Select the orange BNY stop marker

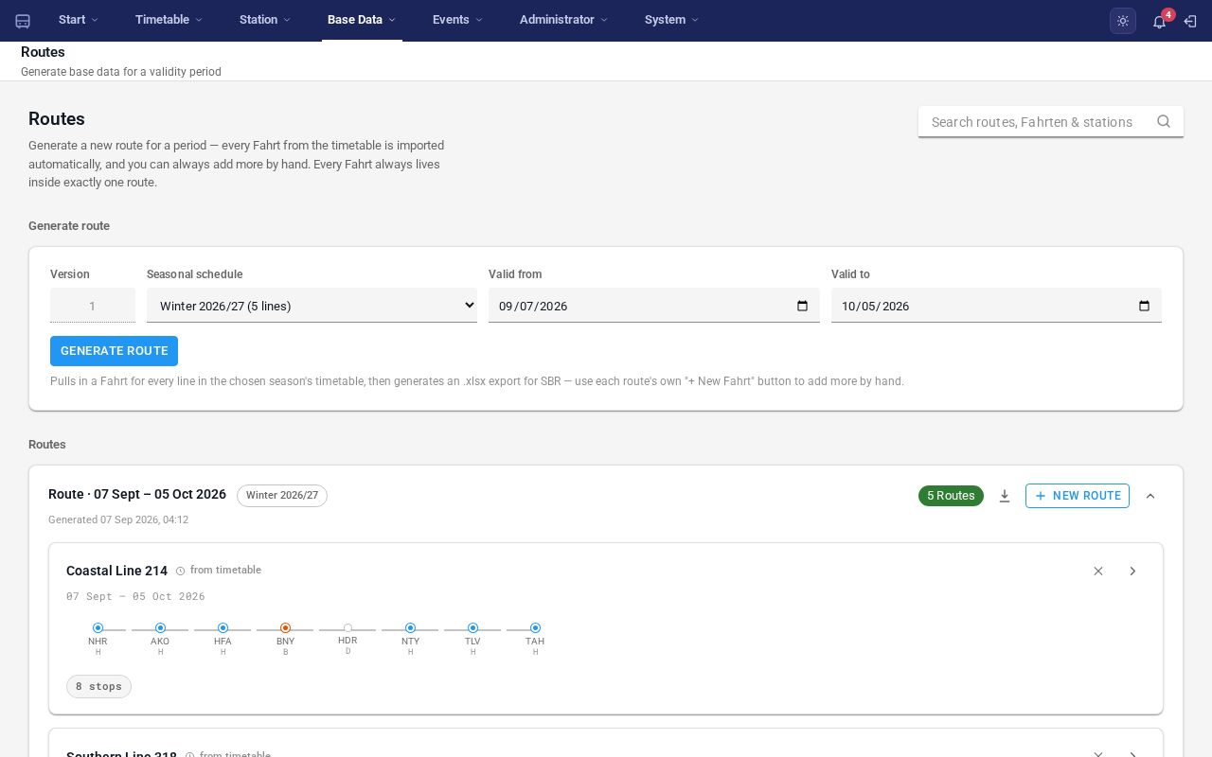285,628
